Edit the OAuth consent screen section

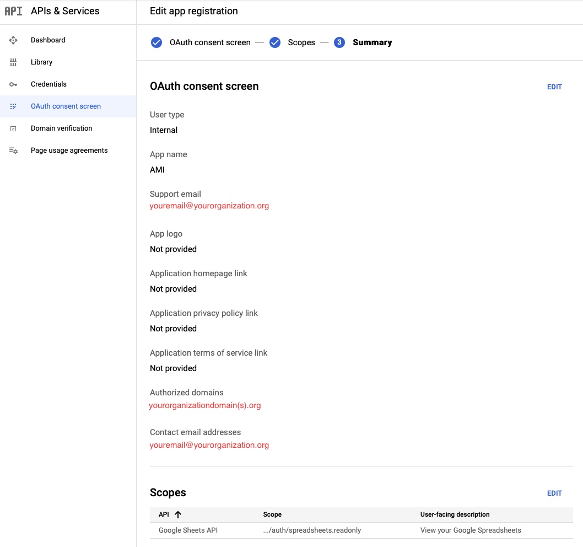click(x=554, y=87)
